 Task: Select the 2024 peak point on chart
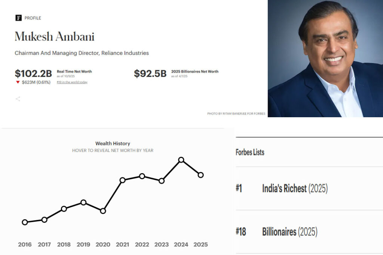pos(181,160)
